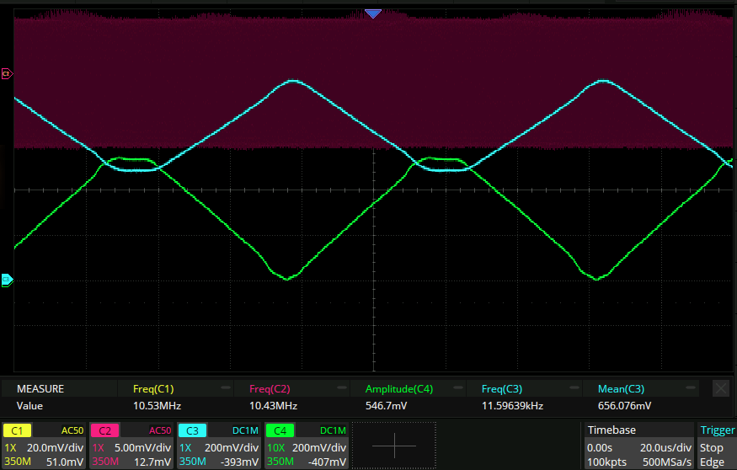Screen dimensions: 737x470
Task: Click the Freq(C3) value 11.59639kHz
Action: click(x=512, y=405)
